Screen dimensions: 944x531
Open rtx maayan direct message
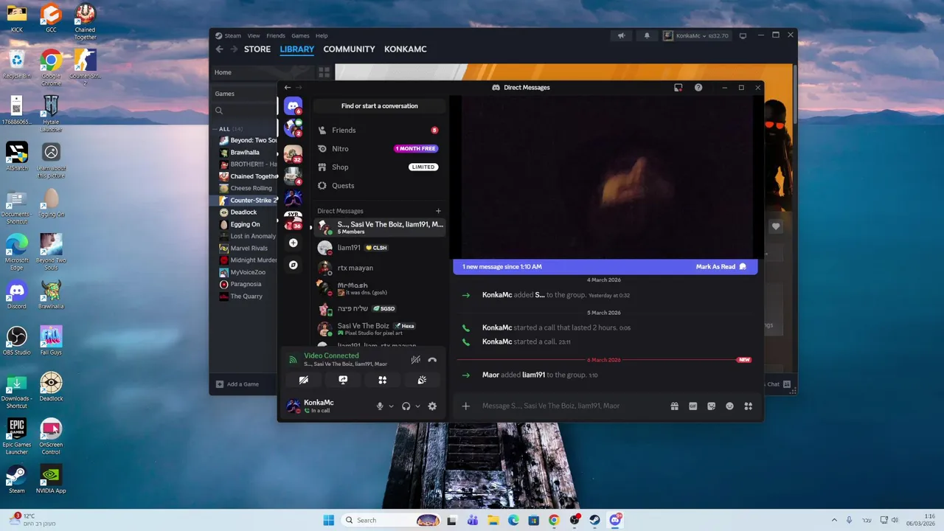pyautogui.click(x=379, y=268)
